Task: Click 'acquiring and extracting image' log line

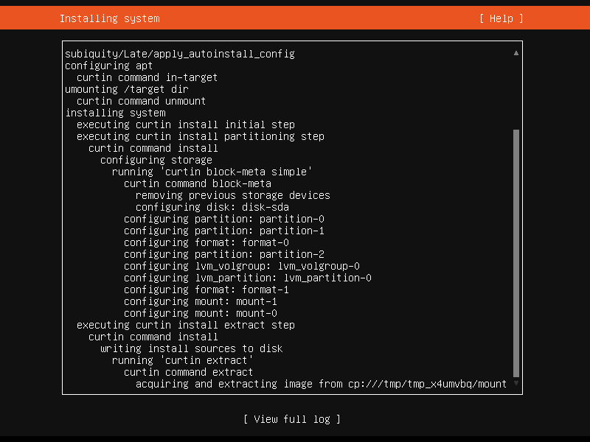Action: pyautogui.click(x=321, y=384)
